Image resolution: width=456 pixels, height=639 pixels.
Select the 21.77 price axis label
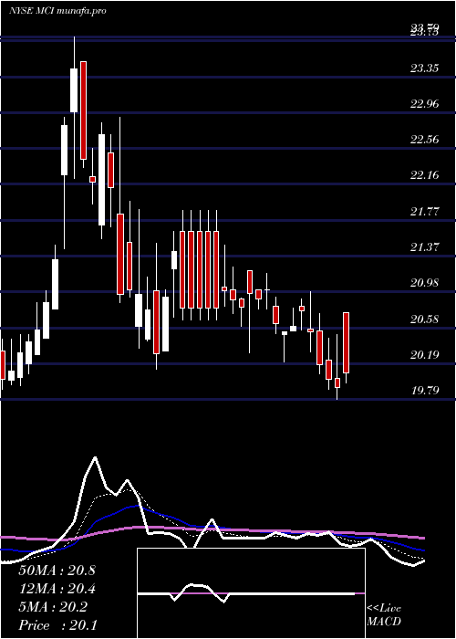[425, 212]
